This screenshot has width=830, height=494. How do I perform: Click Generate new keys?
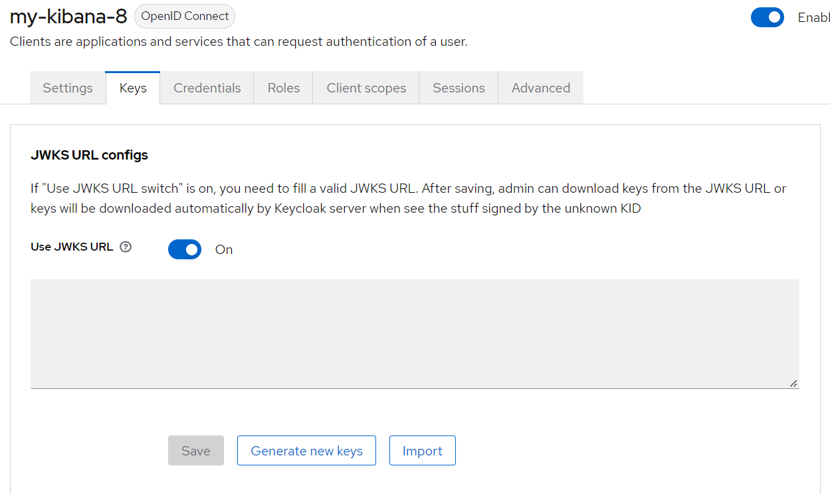[306, 451]
